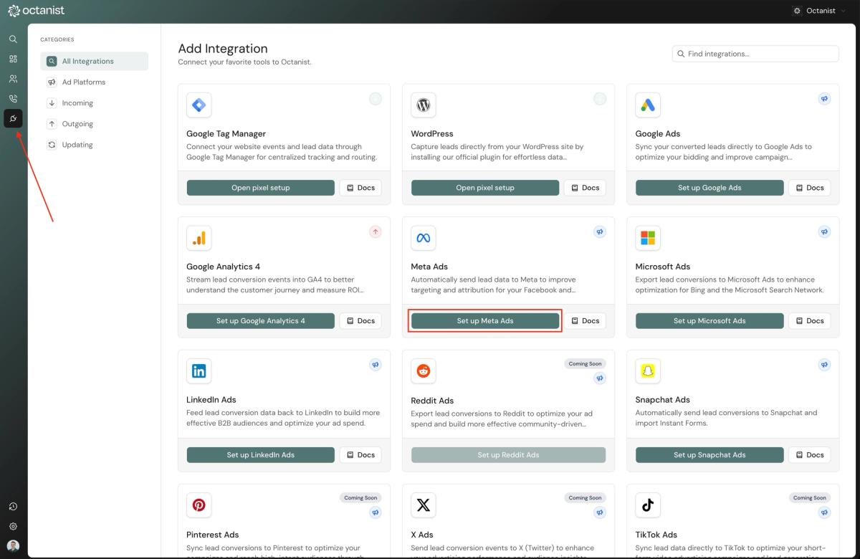Click the user avatar at sidebar bottom

point(13,546)
